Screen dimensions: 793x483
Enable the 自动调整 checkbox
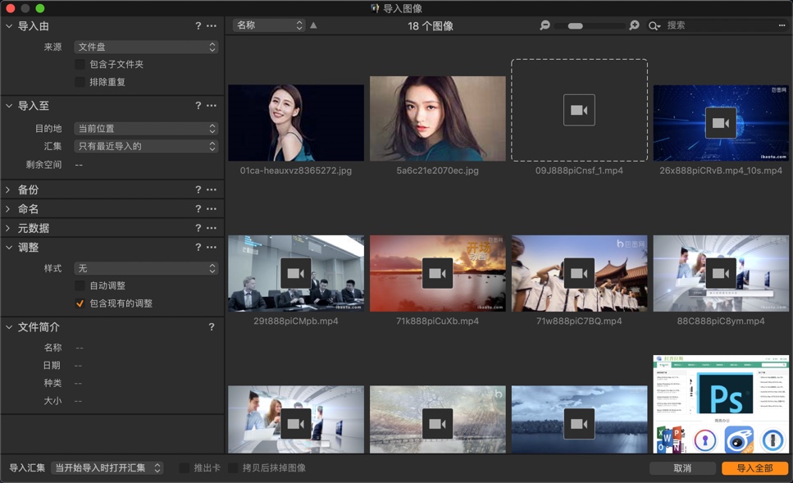[x=80, y=285]
